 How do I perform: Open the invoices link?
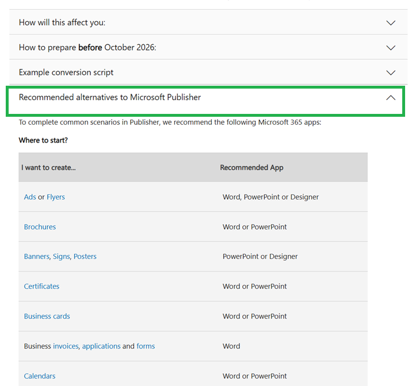tap(66, 346)
